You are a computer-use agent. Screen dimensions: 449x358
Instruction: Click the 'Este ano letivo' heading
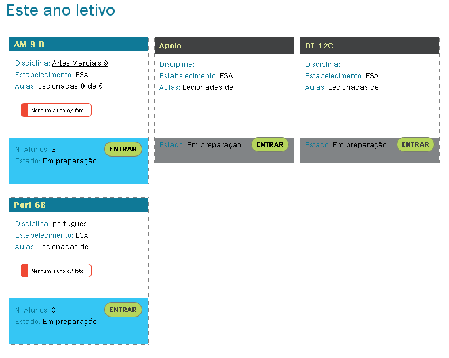click(x=61, y=10)
